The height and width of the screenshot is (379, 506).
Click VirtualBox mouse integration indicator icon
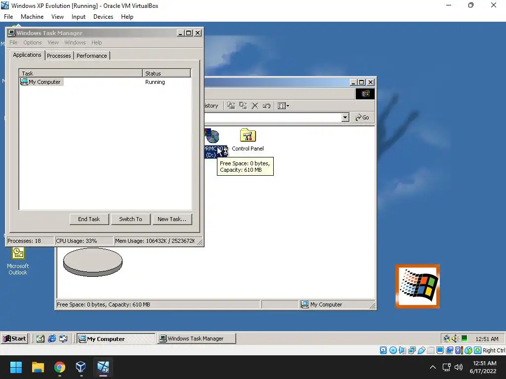click(468, 350)
